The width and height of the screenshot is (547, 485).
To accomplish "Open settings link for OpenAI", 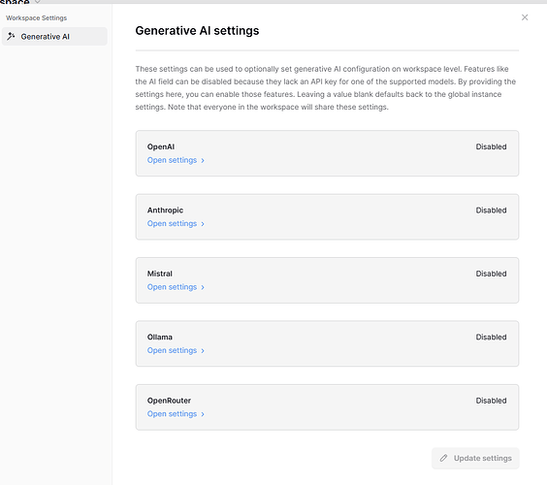I will (x=172, y=160).
